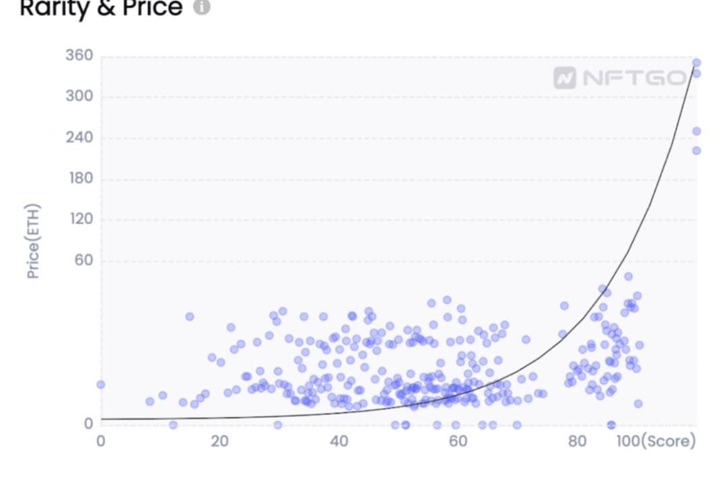The width and height of the screenshot is (727, 495).
Task: Click the 360 y-axis tick label
Action: 79,56
